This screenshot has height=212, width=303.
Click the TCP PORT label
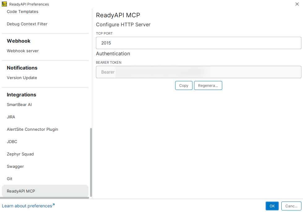[x=104, y=33]
